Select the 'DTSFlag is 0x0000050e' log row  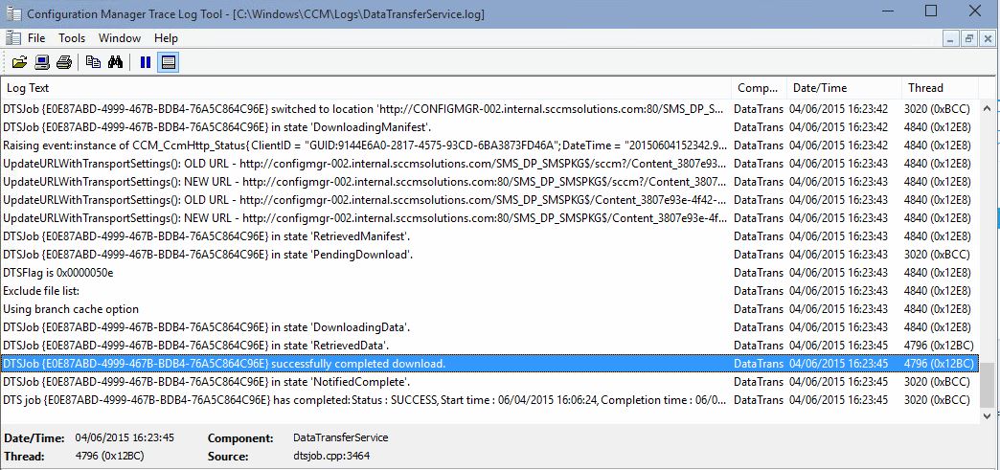coord(57,273)
